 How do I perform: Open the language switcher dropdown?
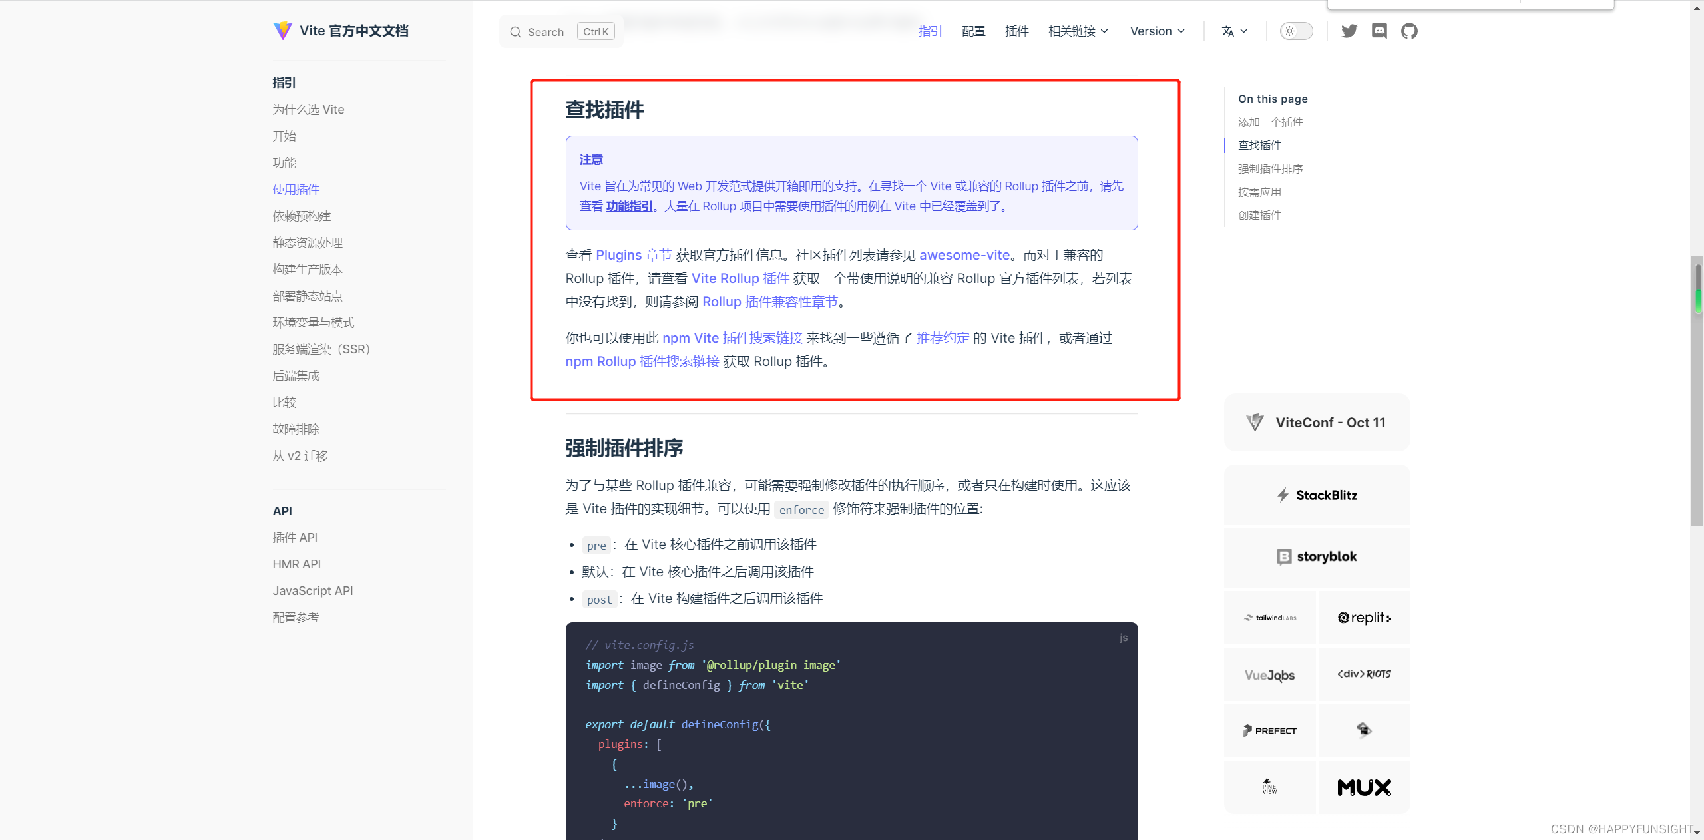click(x=1233, y=31)
